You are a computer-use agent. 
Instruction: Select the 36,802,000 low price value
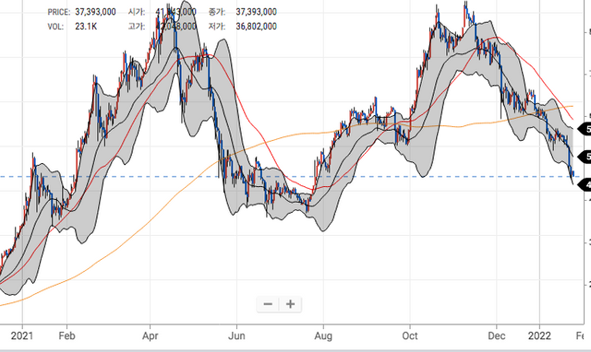[257, 27]
